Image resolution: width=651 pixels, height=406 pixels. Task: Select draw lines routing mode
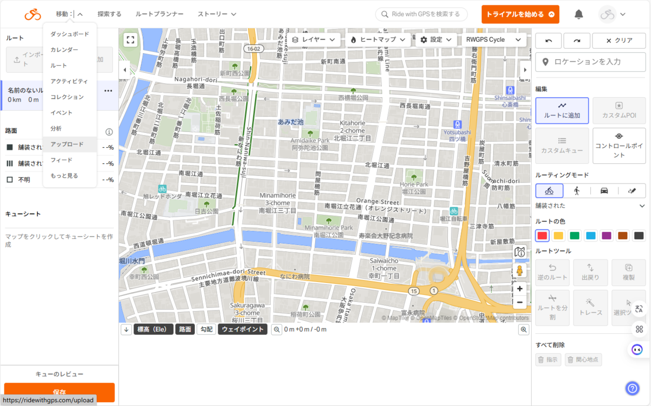631,191
